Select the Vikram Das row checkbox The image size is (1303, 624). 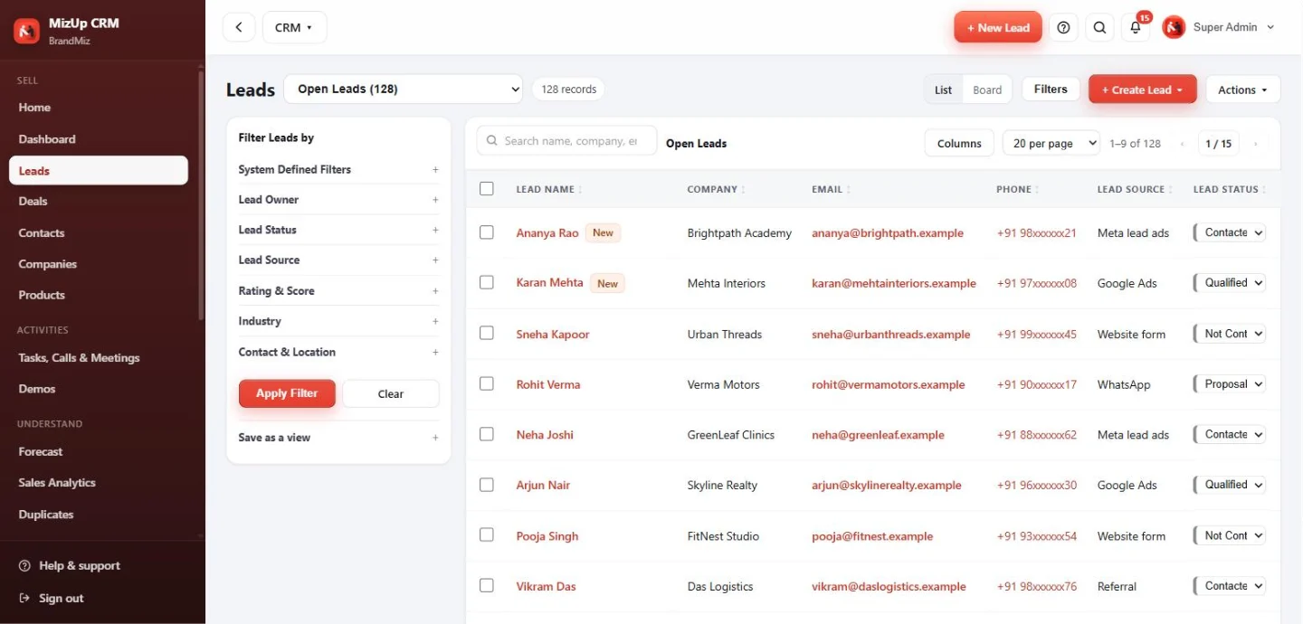[x=487, y=585]
